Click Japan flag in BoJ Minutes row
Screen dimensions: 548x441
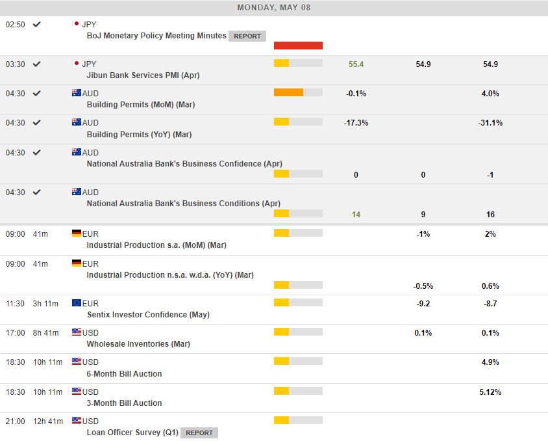click(76, 24)
